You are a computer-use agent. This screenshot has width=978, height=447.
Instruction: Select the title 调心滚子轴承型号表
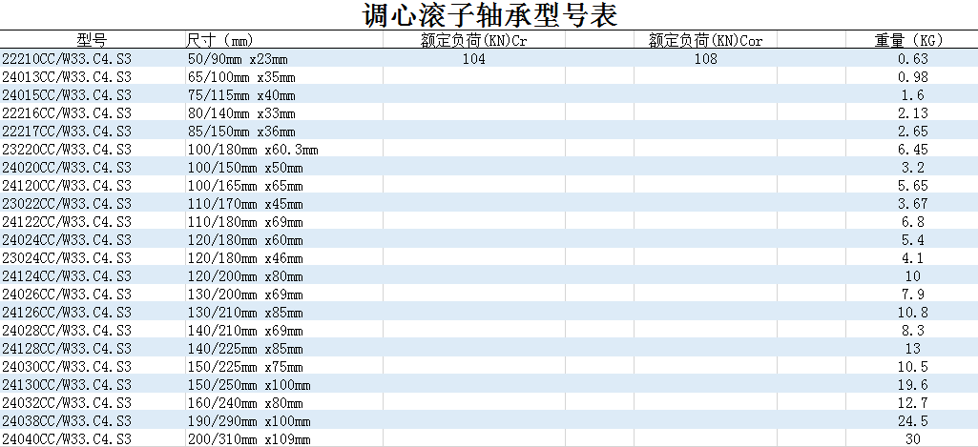click(489, 14)
